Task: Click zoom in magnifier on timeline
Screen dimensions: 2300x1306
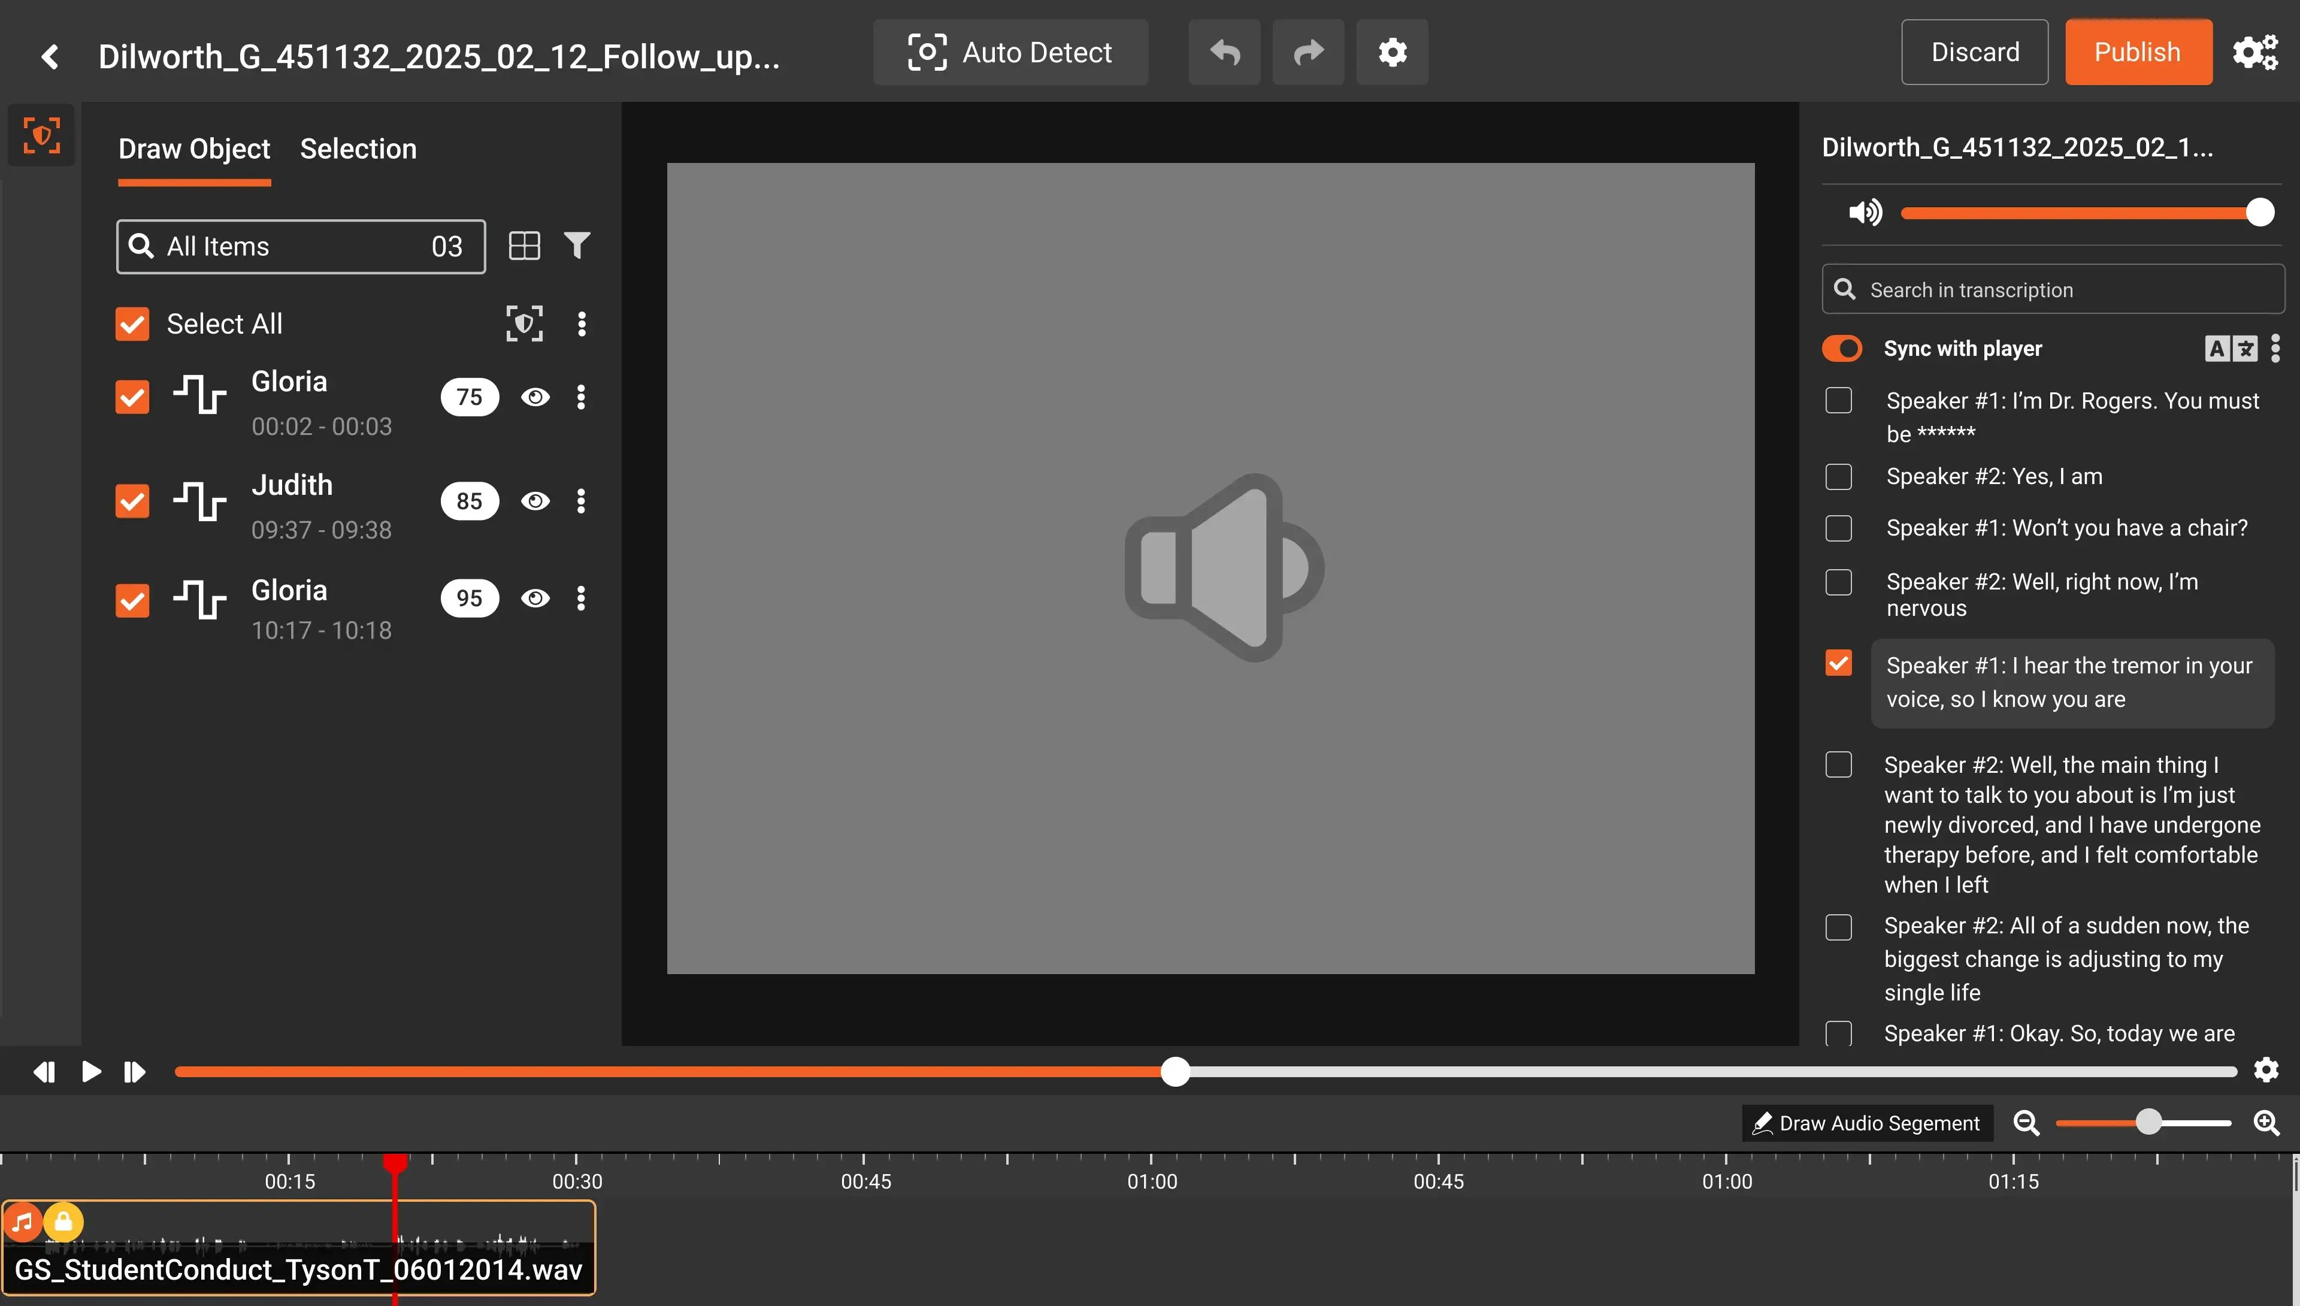Action: pos(2266,1122)
